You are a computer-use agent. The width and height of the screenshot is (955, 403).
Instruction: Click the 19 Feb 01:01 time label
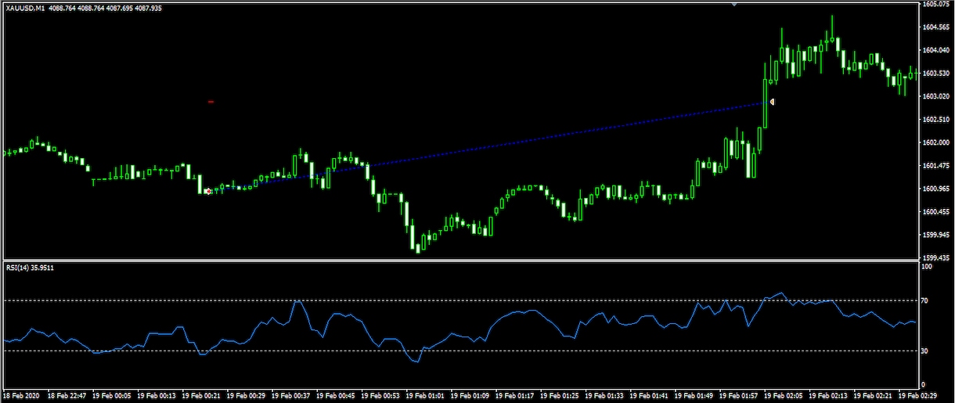(426, 395)
